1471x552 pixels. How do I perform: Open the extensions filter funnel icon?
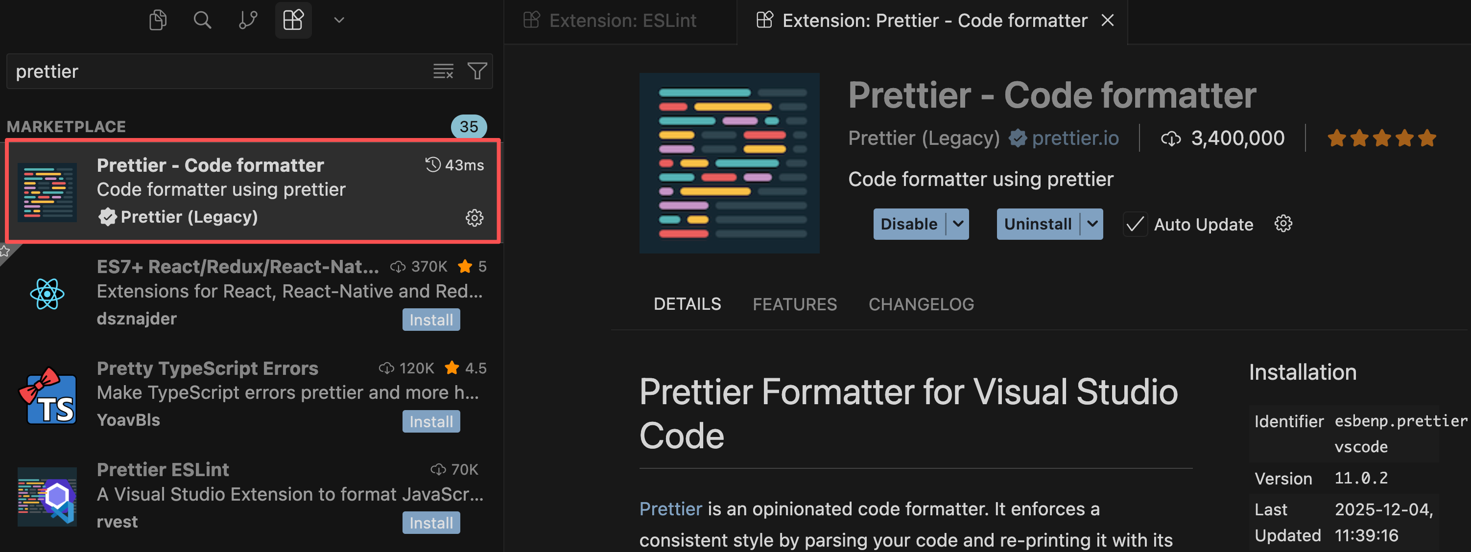pos(477,71)
